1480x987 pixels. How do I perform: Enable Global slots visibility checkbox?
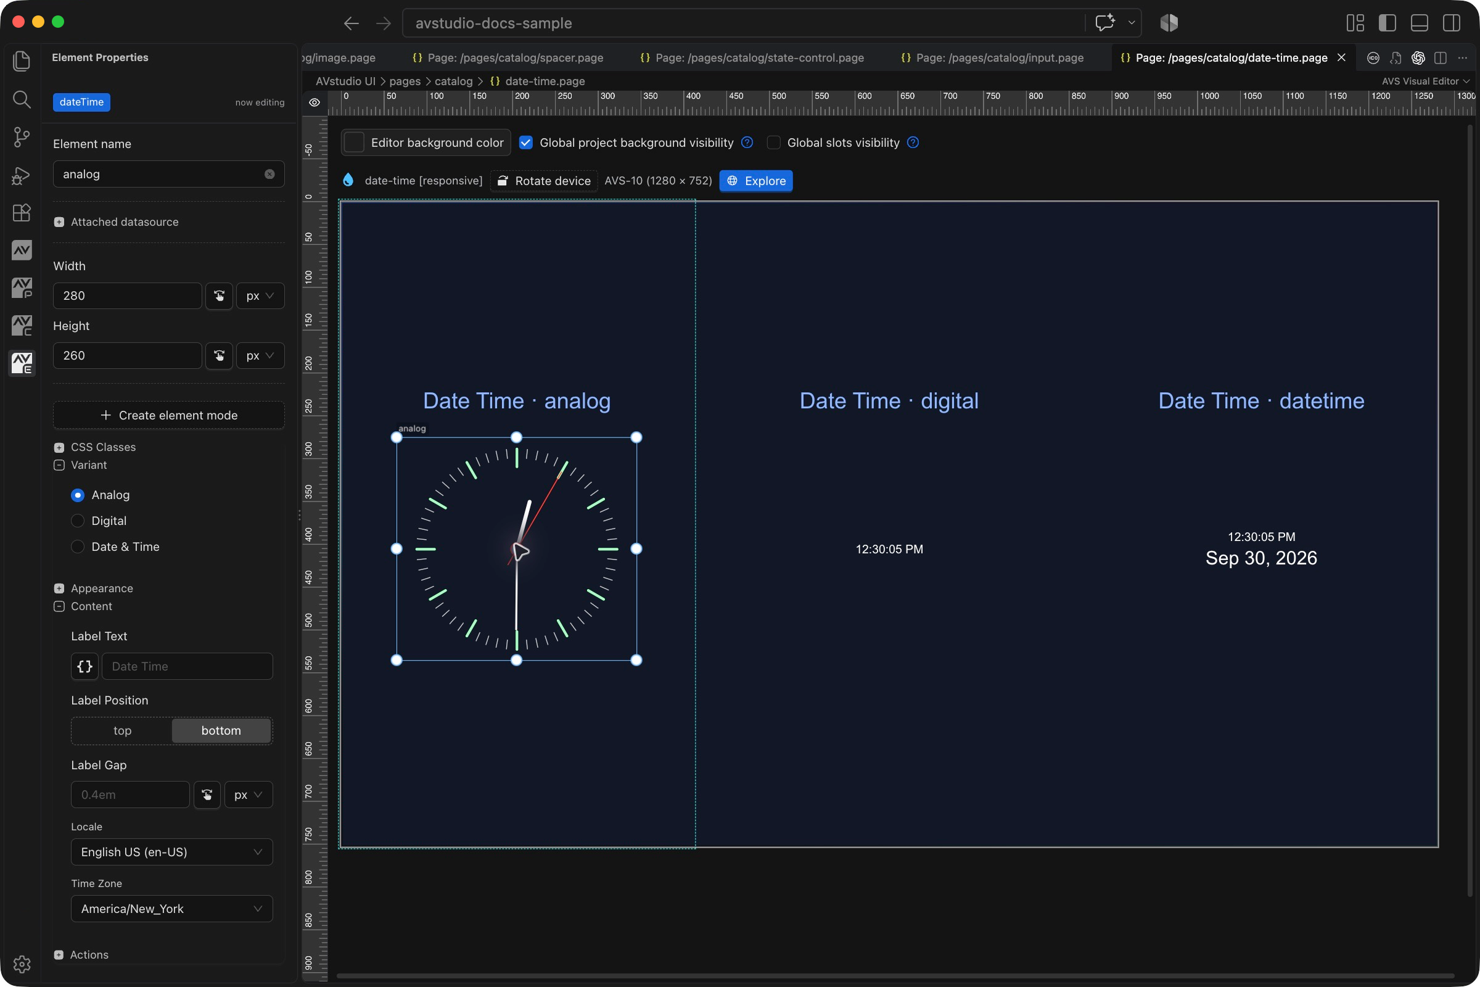point(773,143)
